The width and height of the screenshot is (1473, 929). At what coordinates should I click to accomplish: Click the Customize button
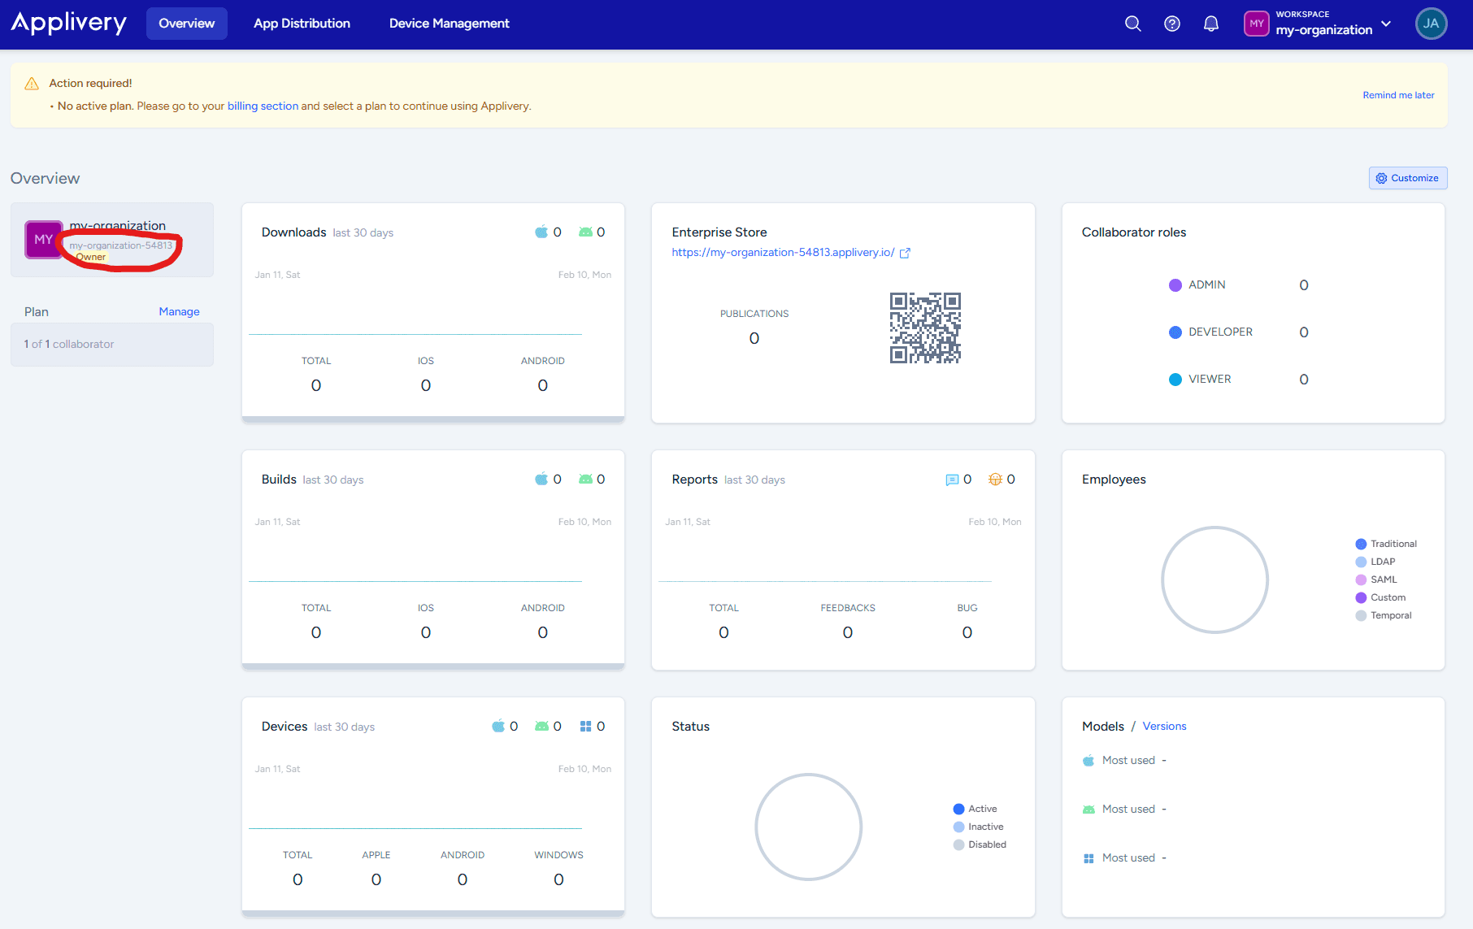click(1408, 178)
